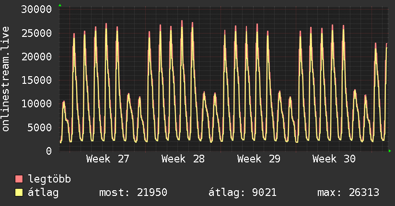Click the 25000 y-axis label
Viewport: 395px width, 206px height.
(36, 33)
